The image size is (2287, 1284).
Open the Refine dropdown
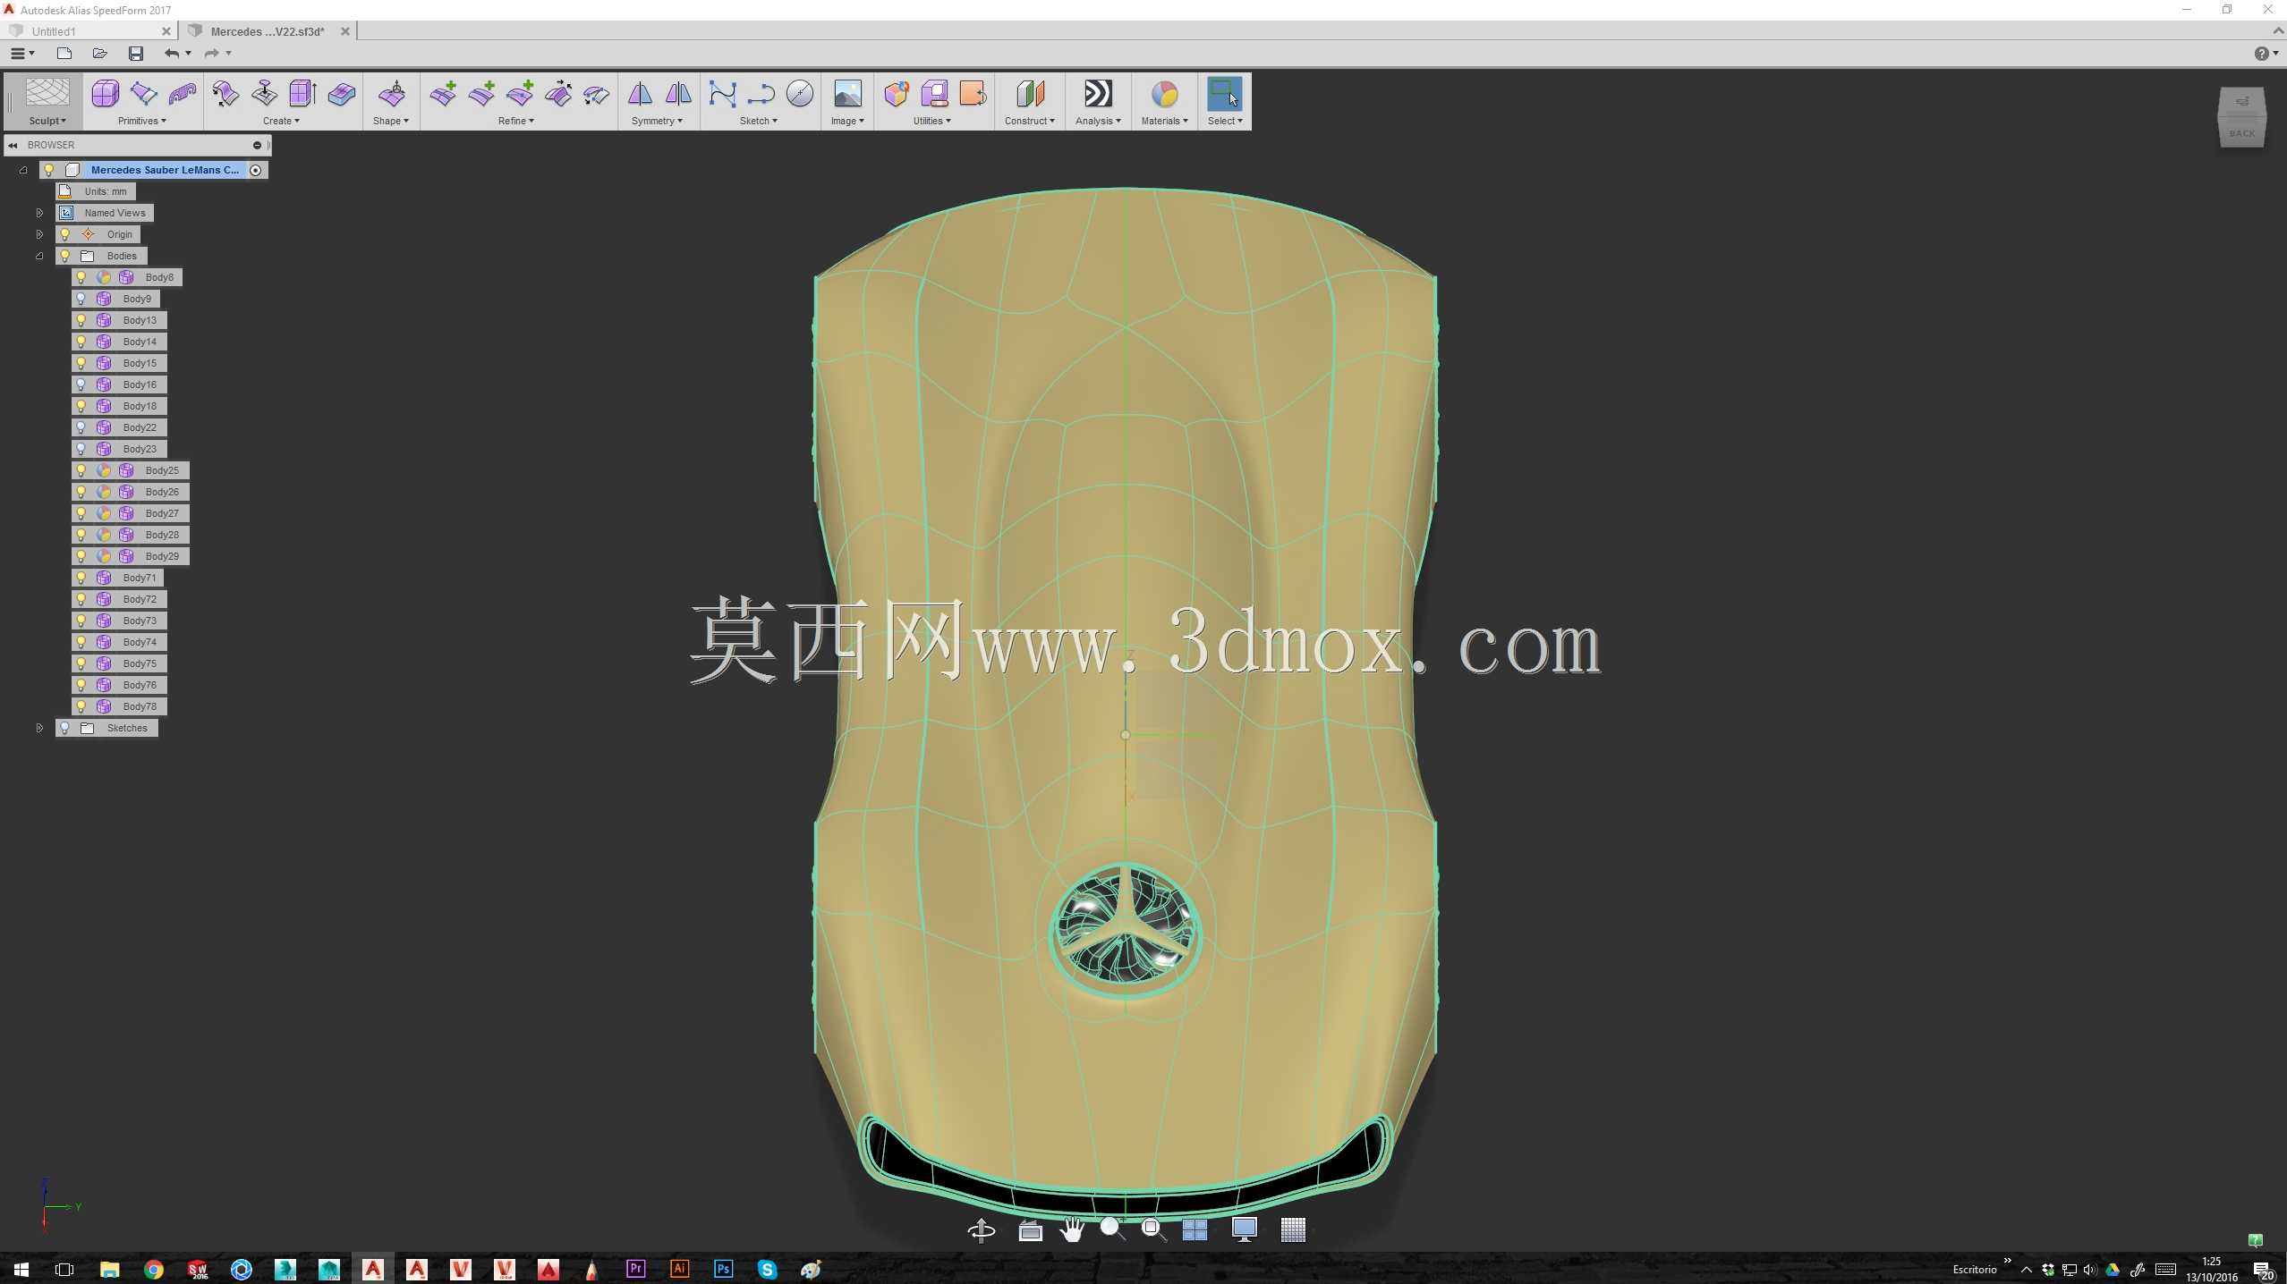click(x=516, y=121)
